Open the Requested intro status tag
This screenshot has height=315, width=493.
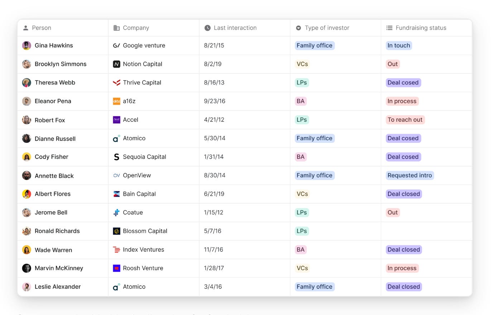pos(410,175)
